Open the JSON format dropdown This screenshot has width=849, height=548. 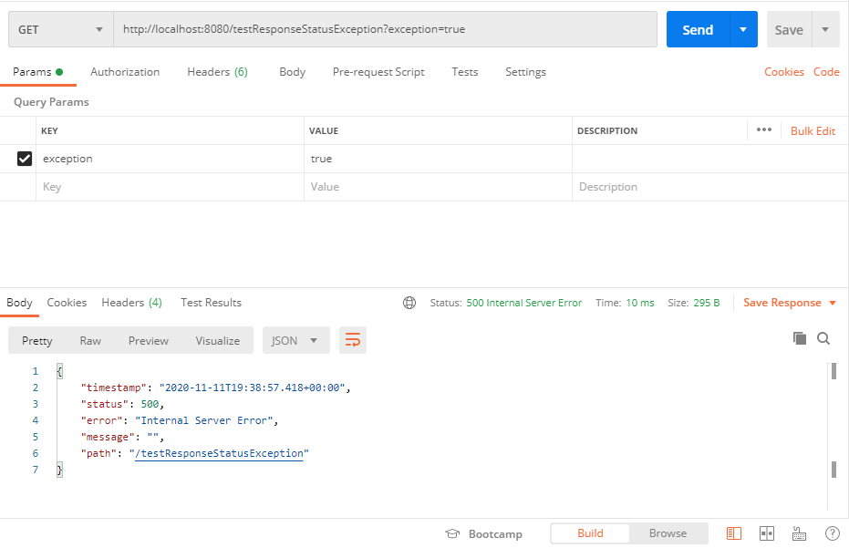(296, 340)
